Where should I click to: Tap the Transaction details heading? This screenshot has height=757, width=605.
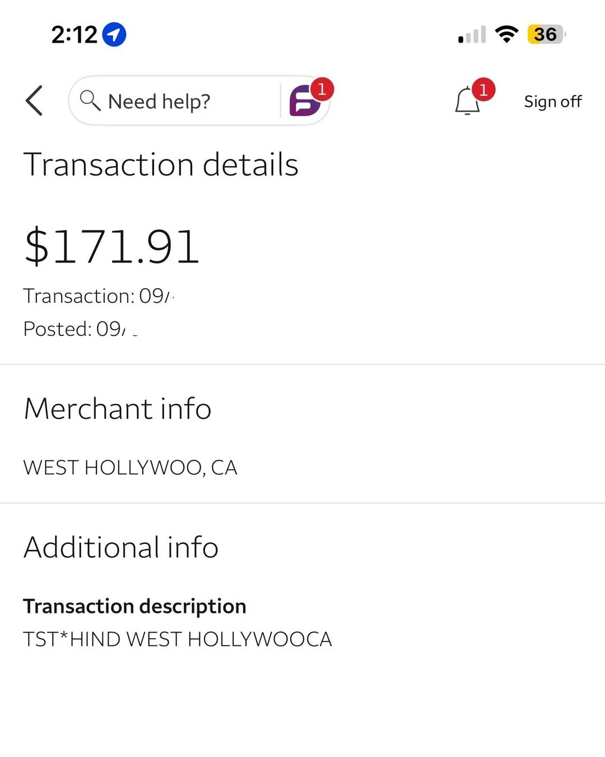(161, 165)
